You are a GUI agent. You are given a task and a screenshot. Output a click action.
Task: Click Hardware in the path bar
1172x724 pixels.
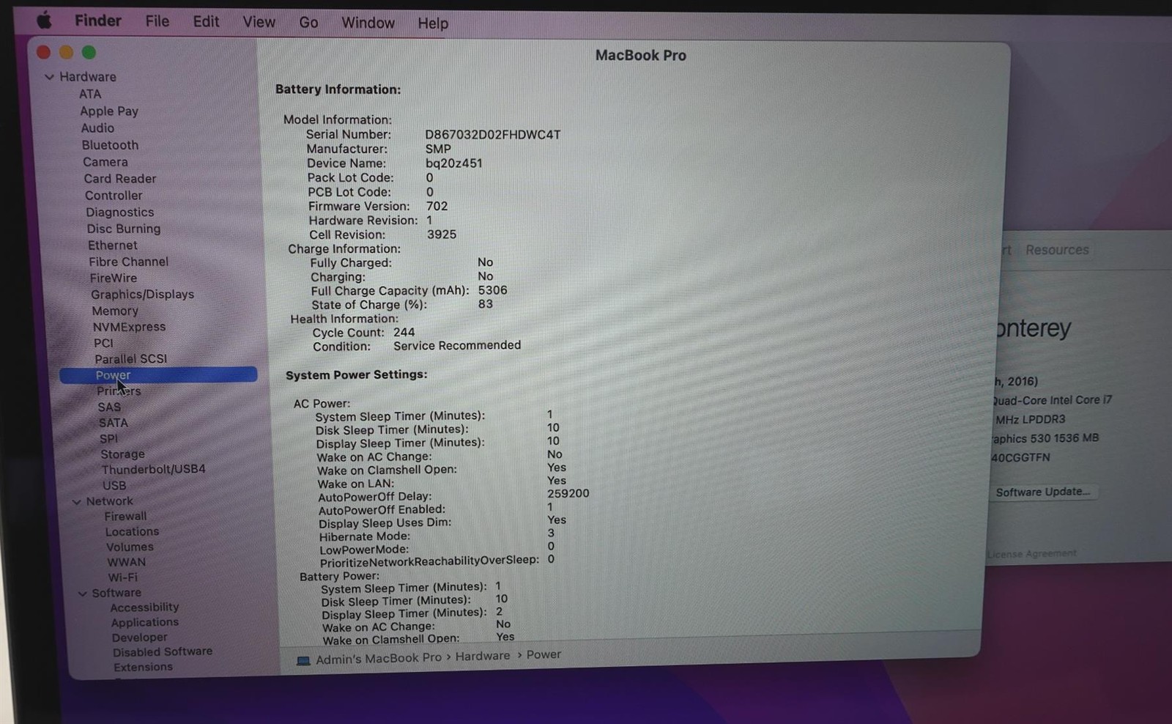(x=482, y=656)
